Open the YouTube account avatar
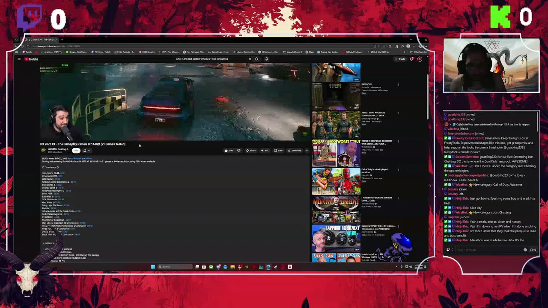The height and width of the screenshot is (308, 548). 420,59
